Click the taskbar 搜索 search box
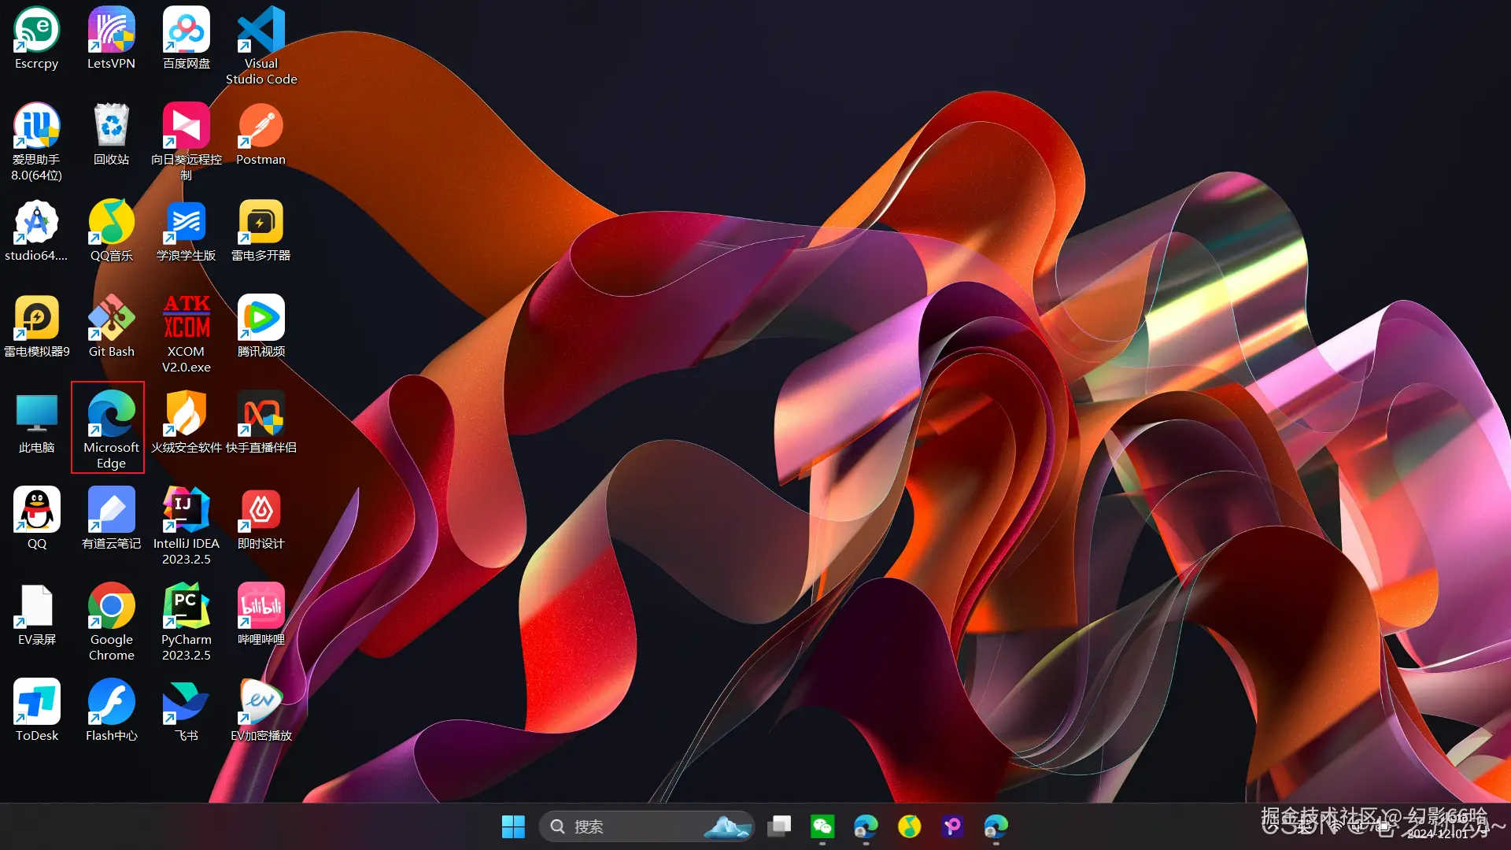1511x850 pixels. click(x=630, y=826)
